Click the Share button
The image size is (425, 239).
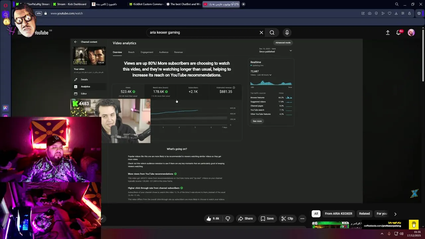(245, 218)
